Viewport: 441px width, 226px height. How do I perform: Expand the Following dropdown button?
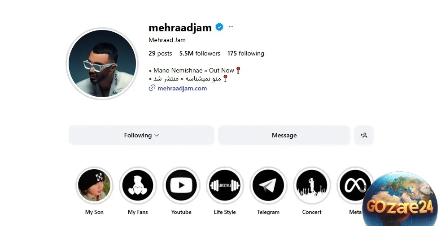coord(141,135)
